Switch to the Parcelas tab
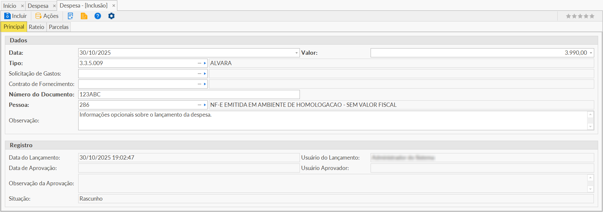 (59, 27)
